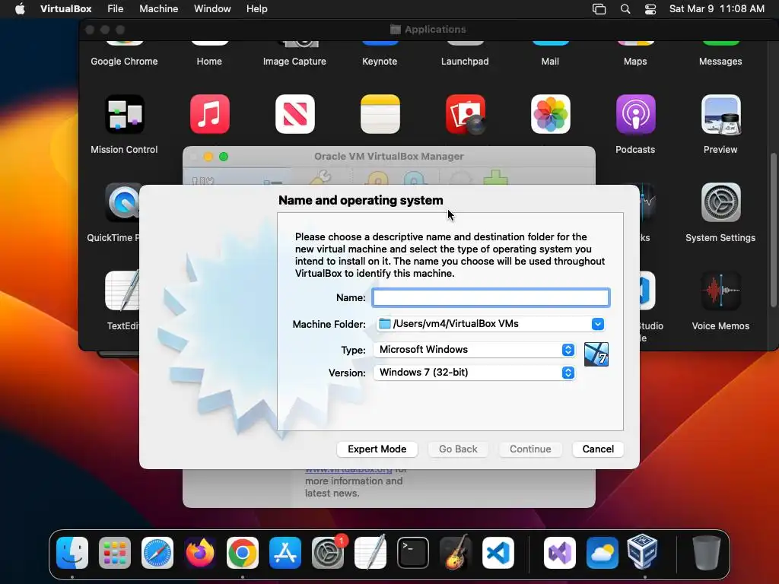This screenshot has height=584, width=779.
Task: Expand the Machine Folder dropdown
Action: [598, 324]
